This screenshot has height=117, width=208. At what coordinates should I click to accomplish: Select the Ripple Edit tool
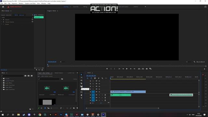(81, 80)
